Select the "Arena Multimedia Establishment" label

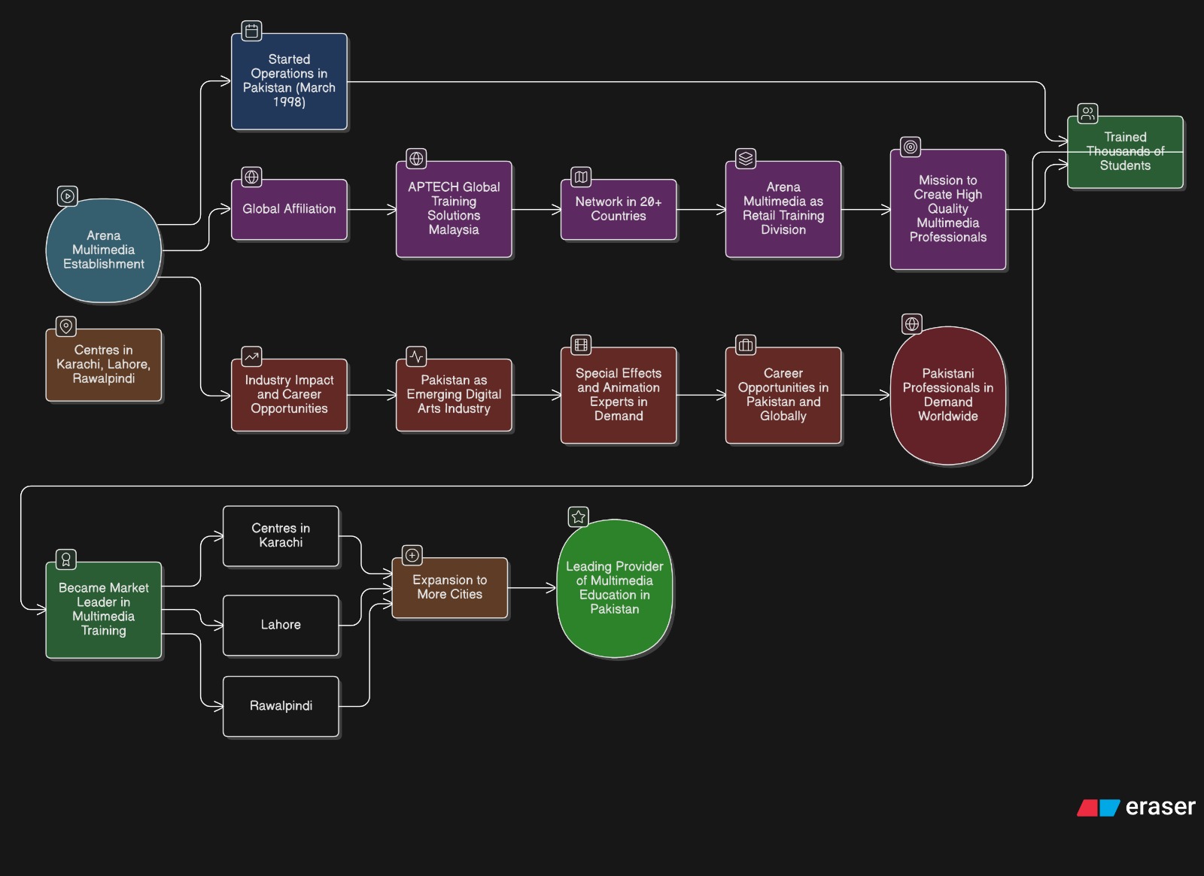click(104, 250)
